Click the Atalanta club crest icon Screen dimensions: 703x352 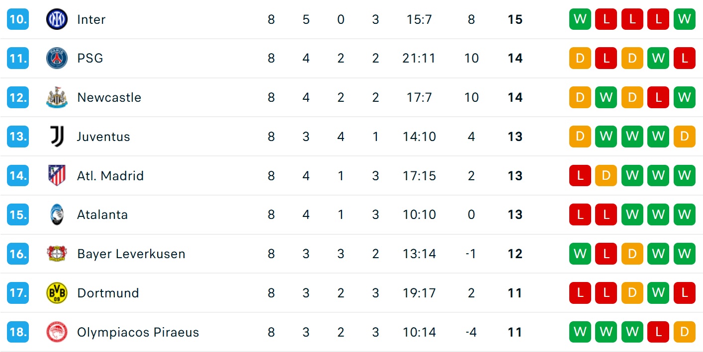57,214
